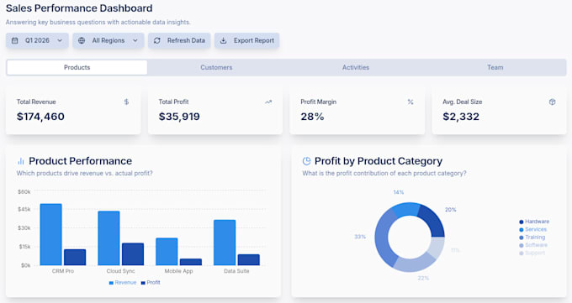Expand the All Regions filter chevron
572x303 pixels.
(135, 40)
